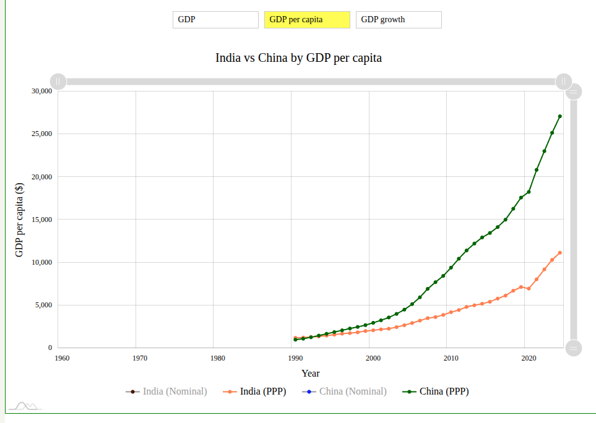Click the 1980 x-axis label
This screenshot has width=596, height=423.
218,358
